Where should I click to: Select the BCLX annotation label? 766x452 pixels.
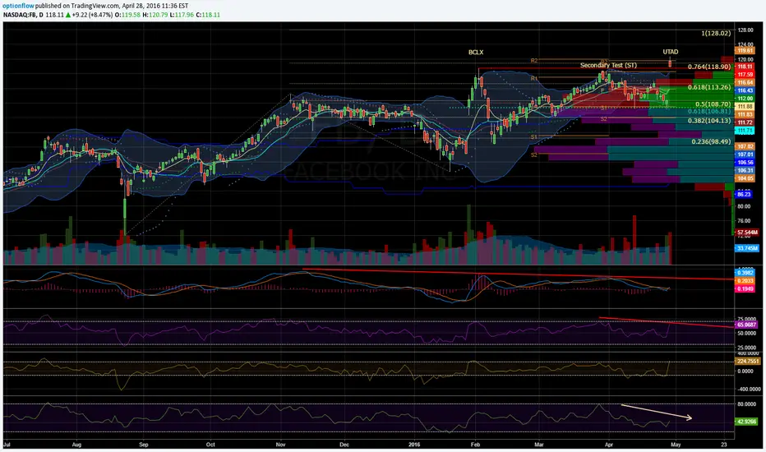(x=476, y=52)
